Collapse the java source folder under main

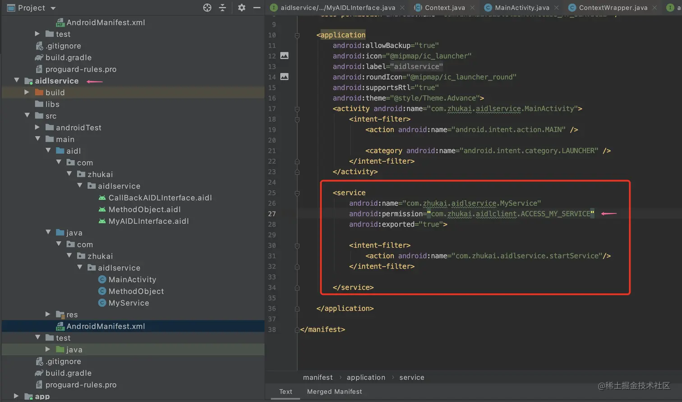pyautogui.click(x=48, y=232)
